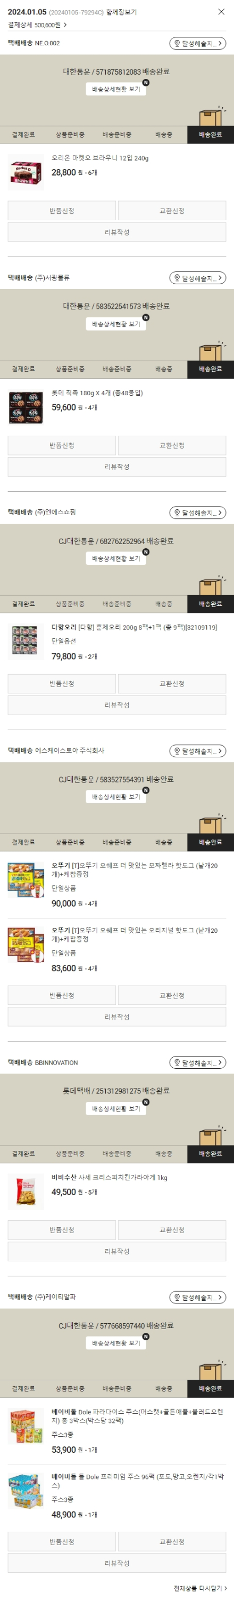The width and height of the screenshot is (234, 1600).
Task: Open 달성해솔지 location button for NE.O.002 shipment
Action: (x=197, y=44)
